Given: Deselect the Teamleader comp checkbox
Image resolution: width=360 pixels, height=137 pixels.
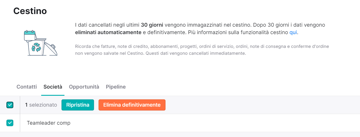Looking at the screenshot, I should tap(10, 123).
